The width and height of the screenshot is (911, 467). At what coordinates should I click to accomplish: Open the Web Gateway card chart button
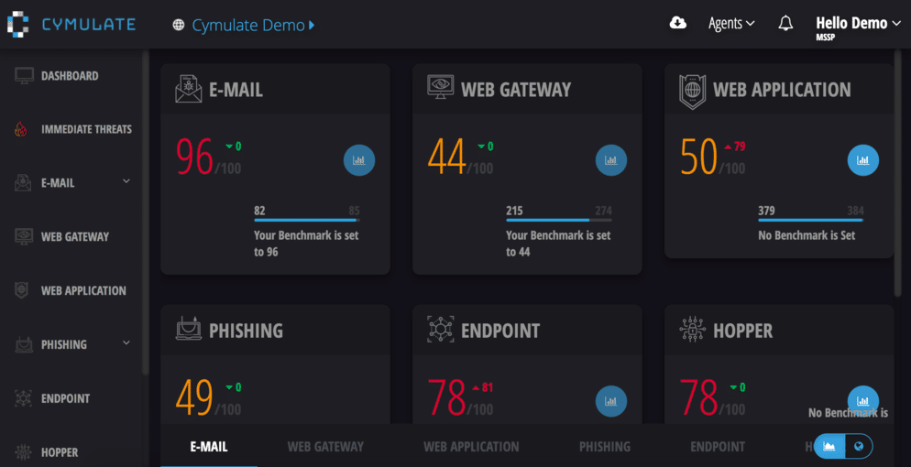611,160
